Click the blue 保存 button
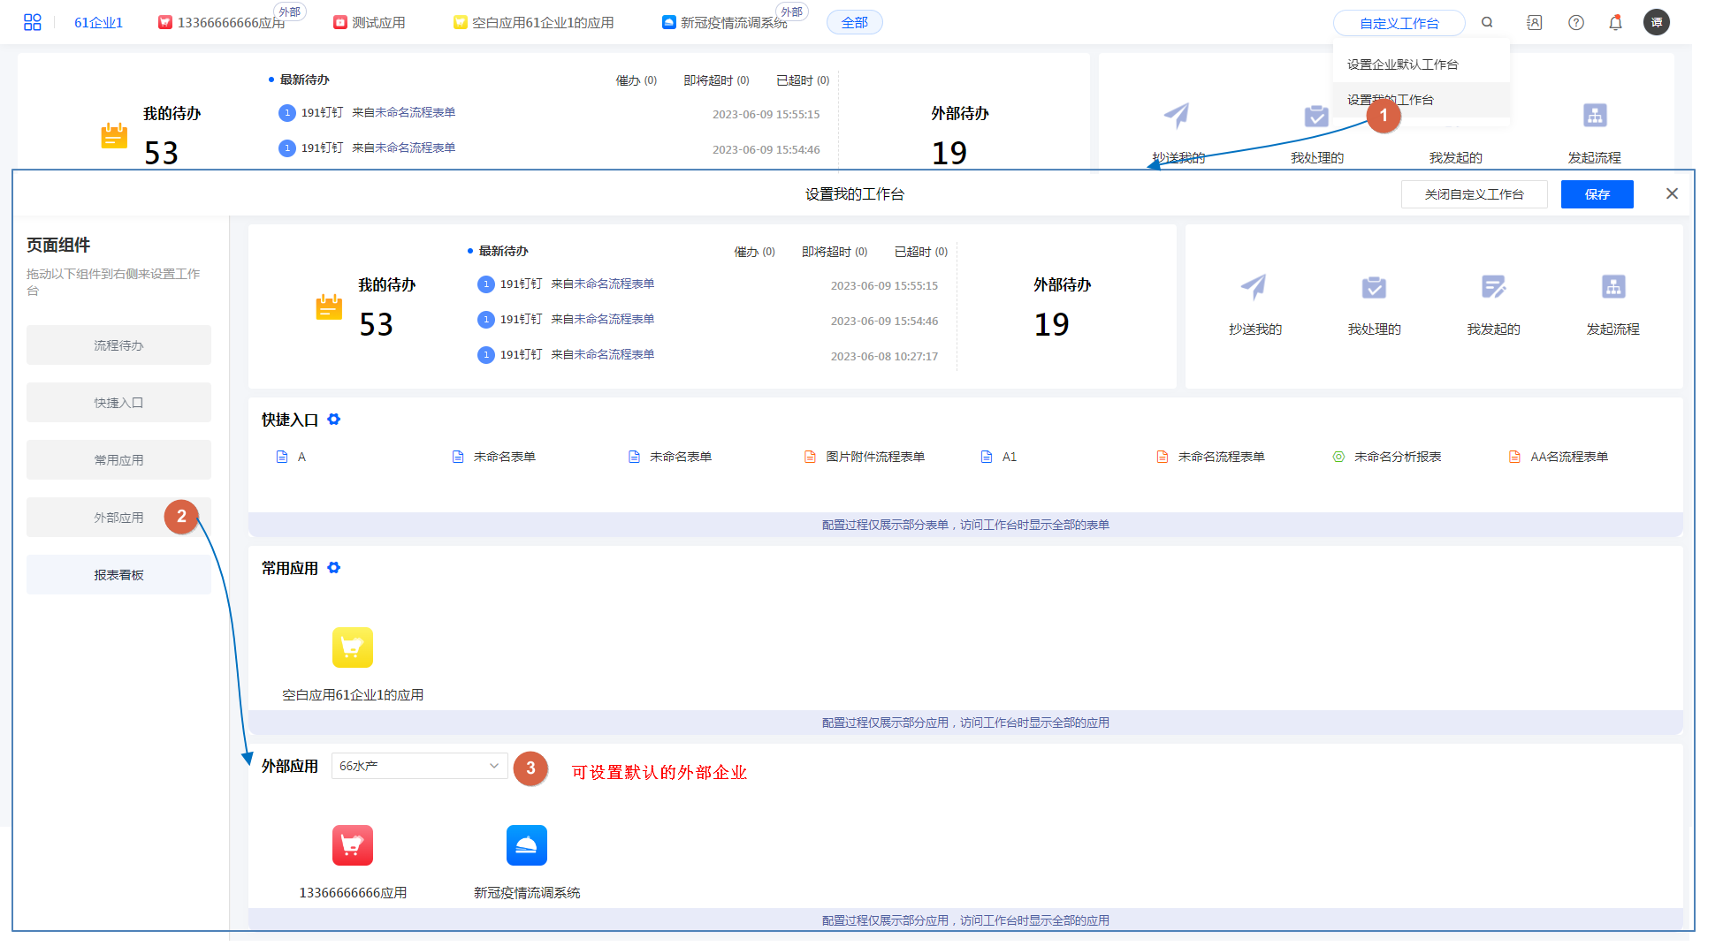This screenshot has height=946, width=1723. coord(1597,194)
